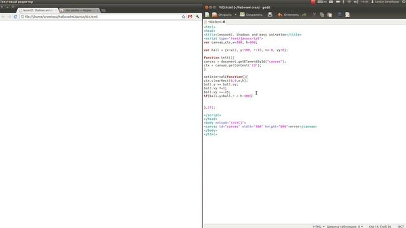
Task: Toggle the ВСТ insert mode indicator
Action: click(x=401, y=227)
